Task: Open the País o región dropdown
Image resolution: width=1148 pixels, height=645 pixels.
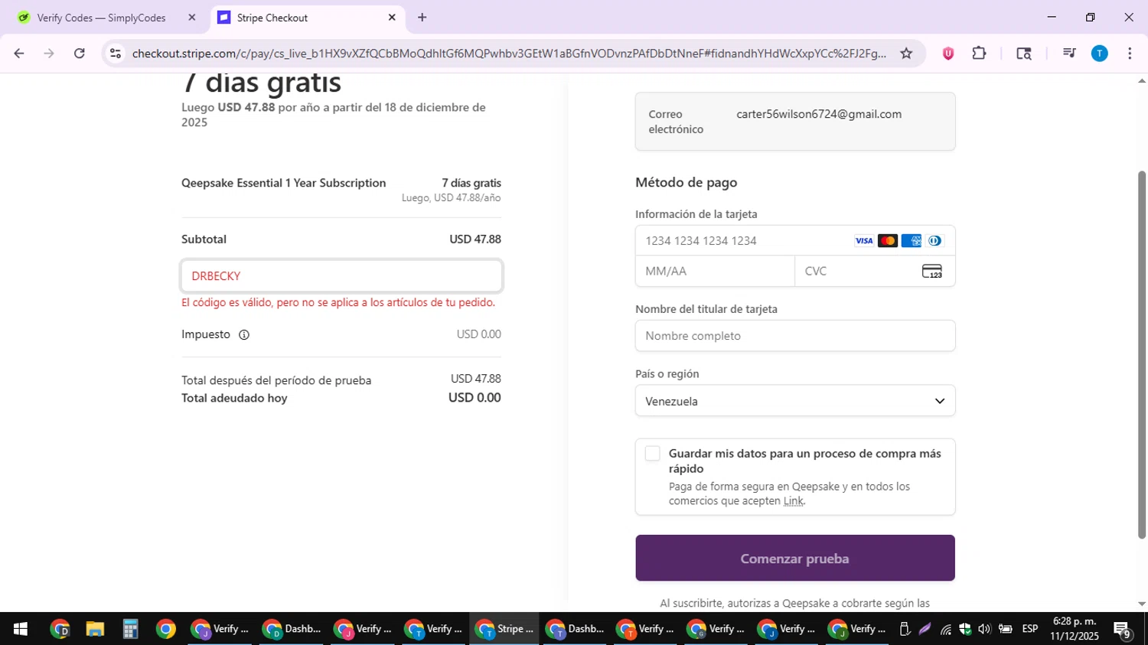Action: pos(795,401)
